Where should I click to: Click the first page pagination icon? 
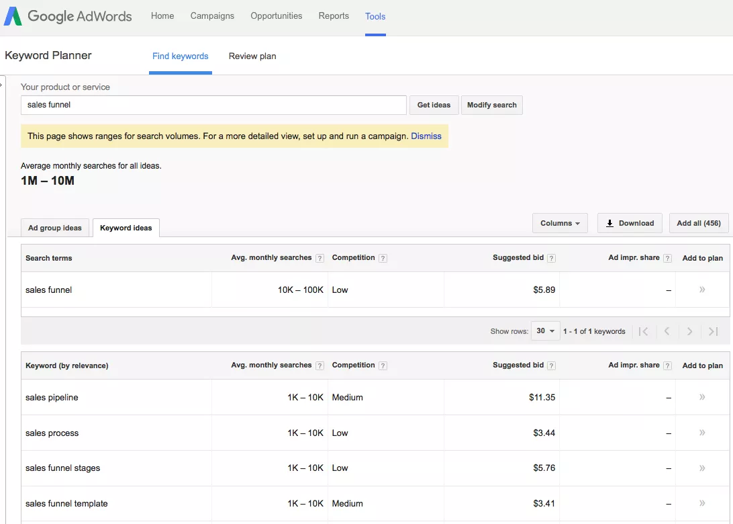pyautogui.click(x=643, y=331)
